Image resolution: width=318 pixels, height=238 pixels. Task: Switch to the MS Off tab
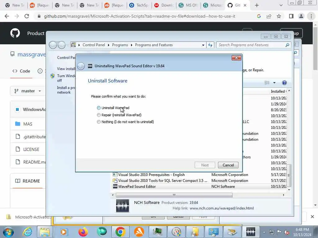pos(189,5)
